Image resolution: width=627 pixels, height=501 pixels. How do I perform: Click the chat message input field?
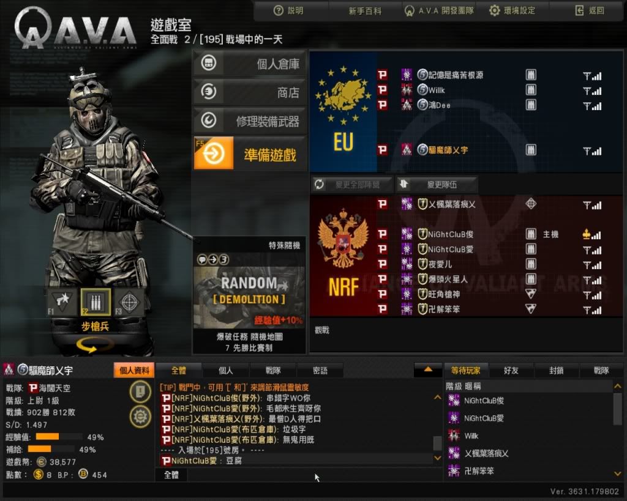click(314, 475)
